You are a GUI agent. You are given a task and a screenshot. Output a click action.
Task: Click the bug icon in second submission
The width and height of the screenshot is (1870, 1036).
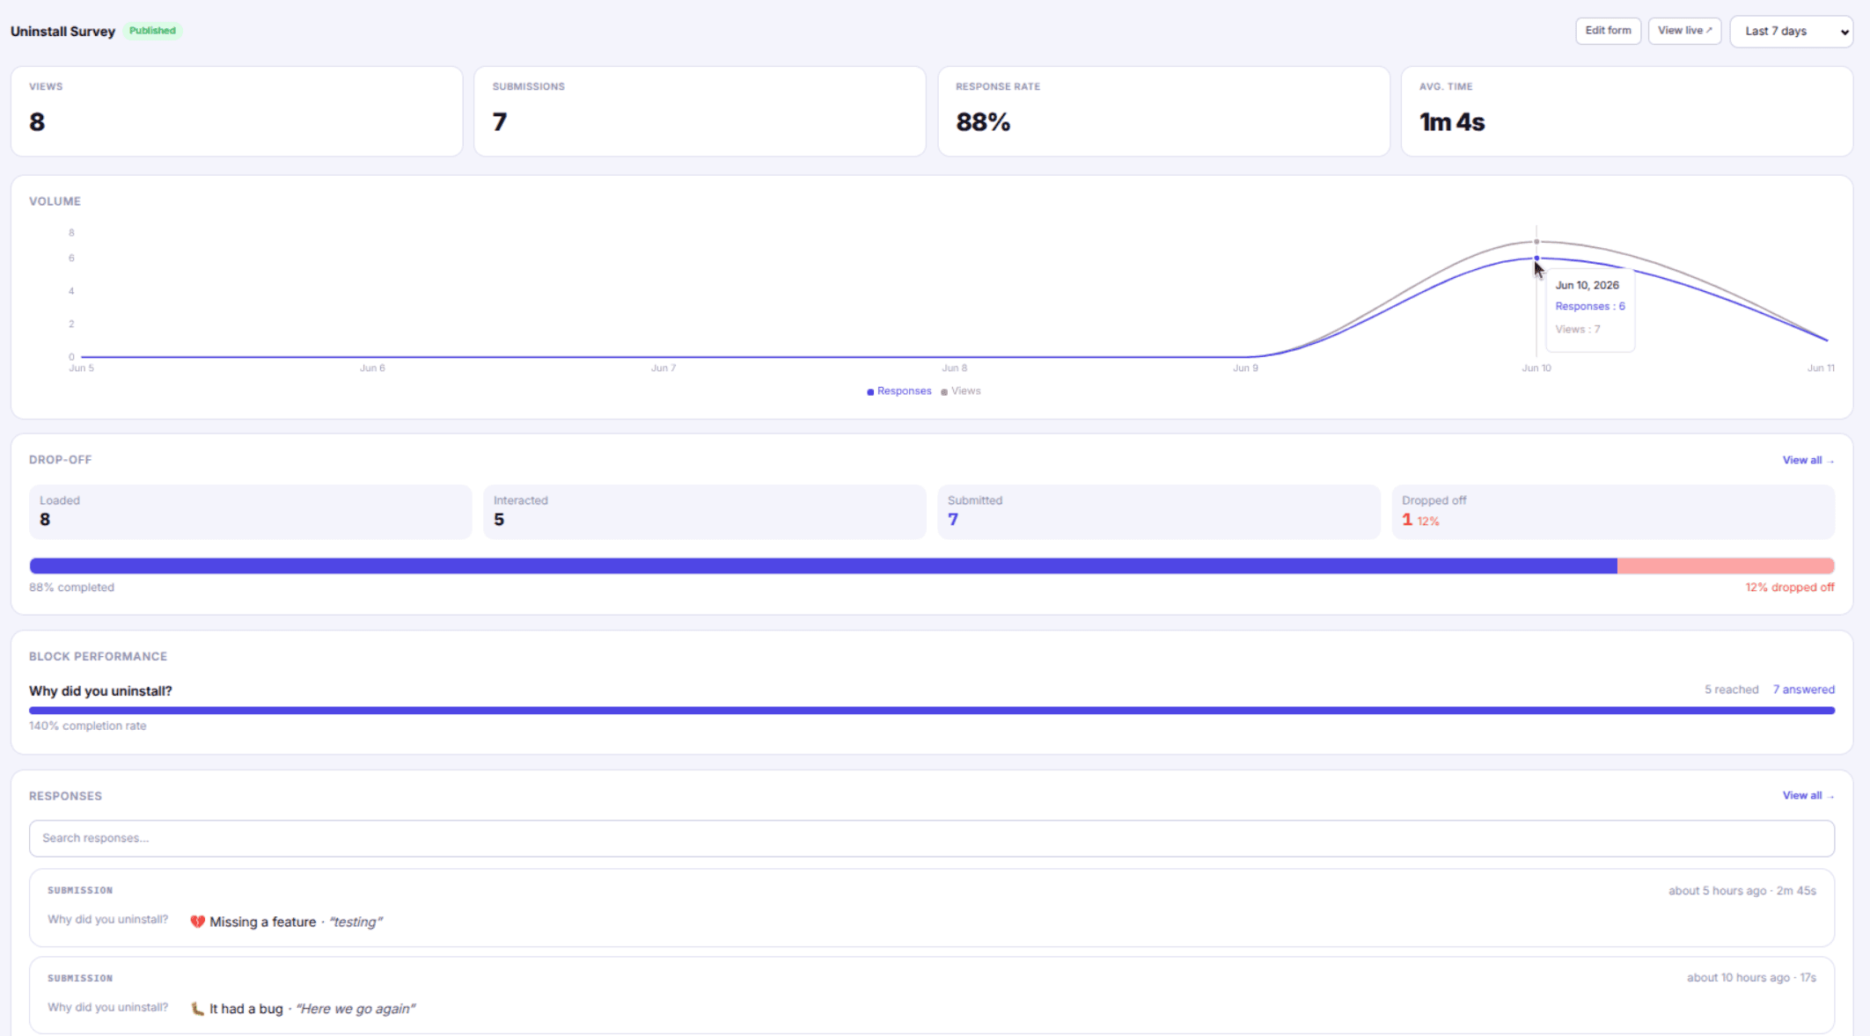pos(197,1009)
